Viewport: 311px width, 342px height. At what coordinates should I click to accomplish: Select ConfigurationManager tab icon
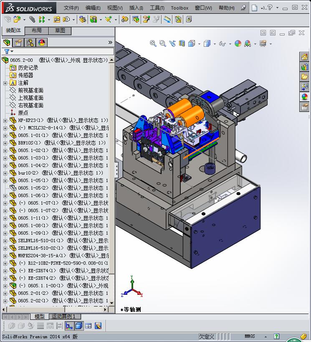click(x=30, y=43)
